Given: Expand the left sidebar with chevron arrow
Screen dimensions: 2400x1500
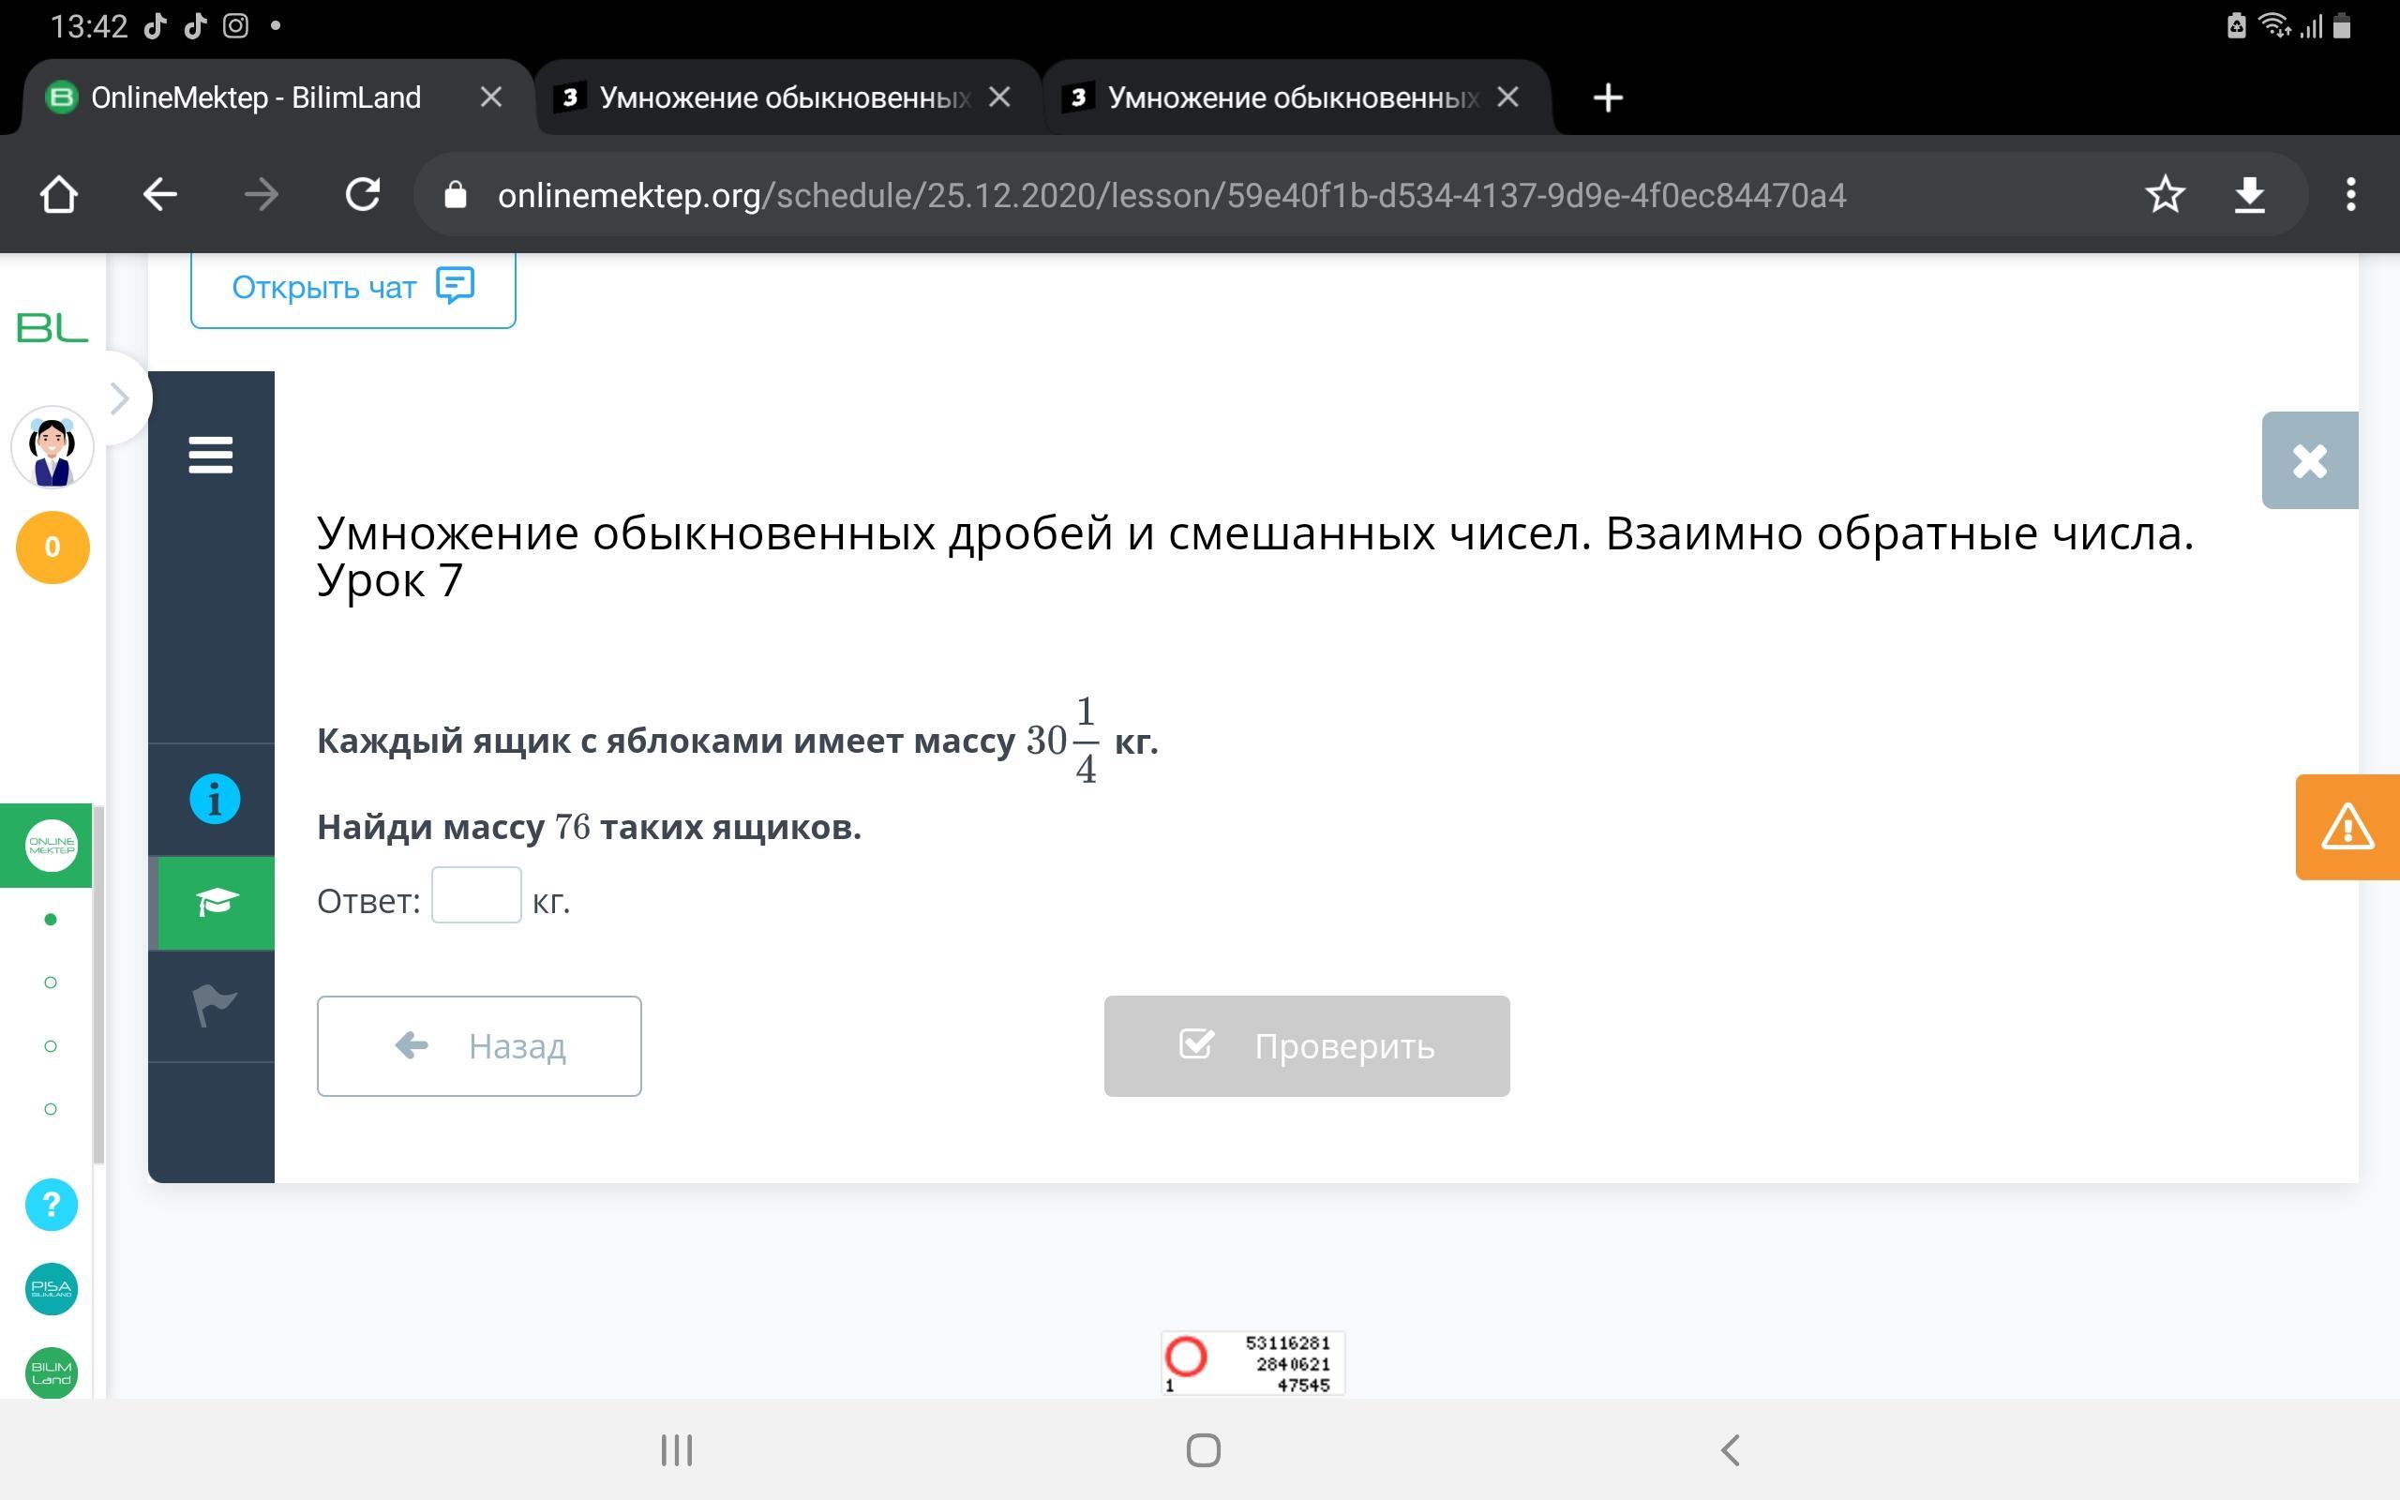Looking at the screenshot, I should (x=120, y=398).
